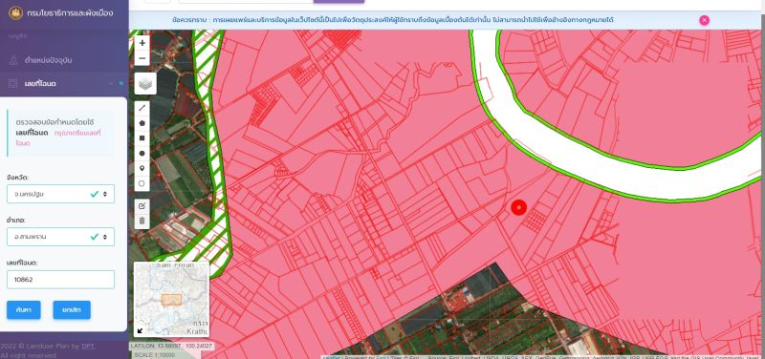The height and width of the screenshot is (359, 765).
Task: Zoom out with the map minus button
Action: [x=142, y=58]
